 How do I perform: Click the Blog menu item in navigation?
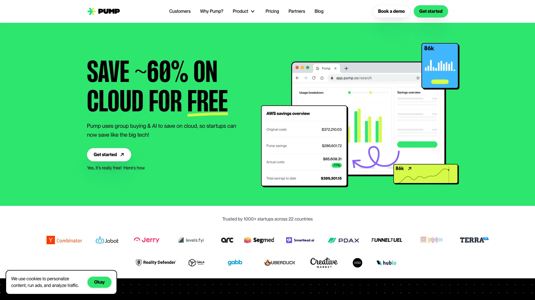318,11
